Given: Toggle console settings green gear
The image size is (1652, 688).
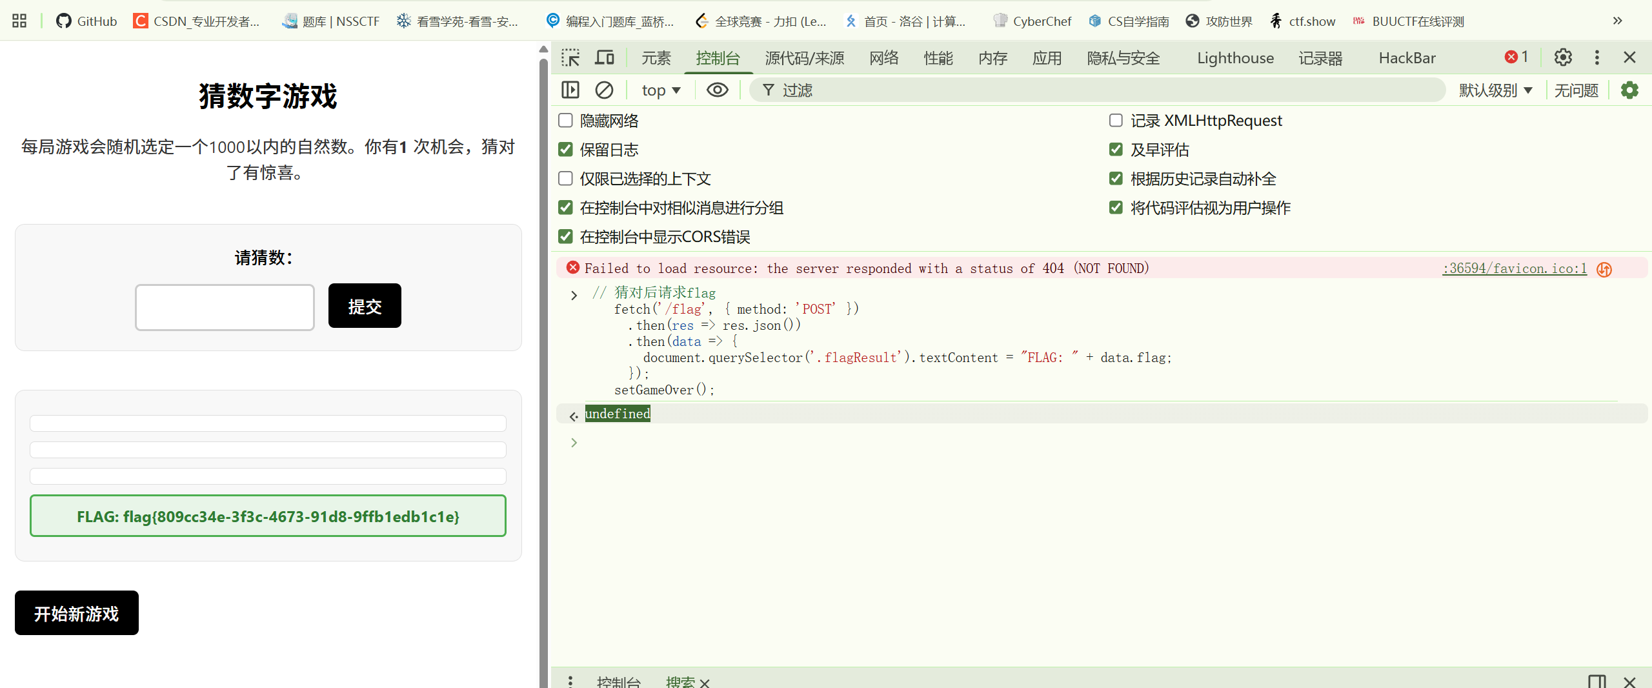Looking at the screenshot, I should point(1629,90).
